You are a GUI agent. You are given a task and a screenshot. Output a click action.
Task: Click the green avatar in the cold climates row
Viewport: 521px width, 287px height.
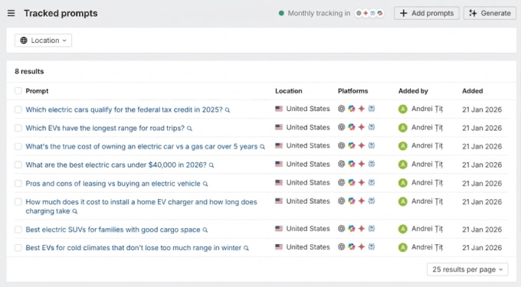403,247
